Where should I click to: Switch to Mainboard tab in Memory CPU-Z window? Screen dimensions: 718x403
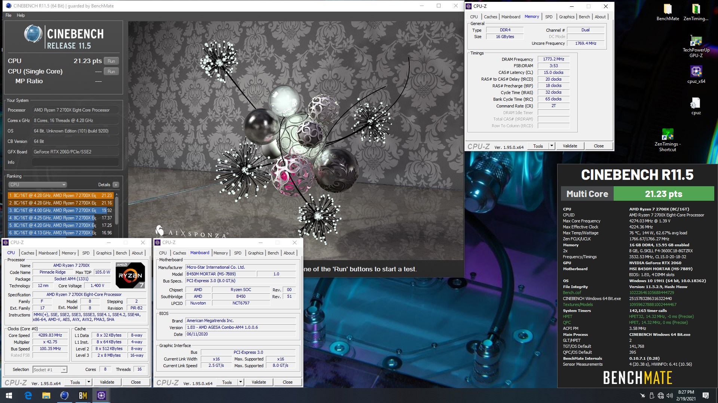(510, 17)
